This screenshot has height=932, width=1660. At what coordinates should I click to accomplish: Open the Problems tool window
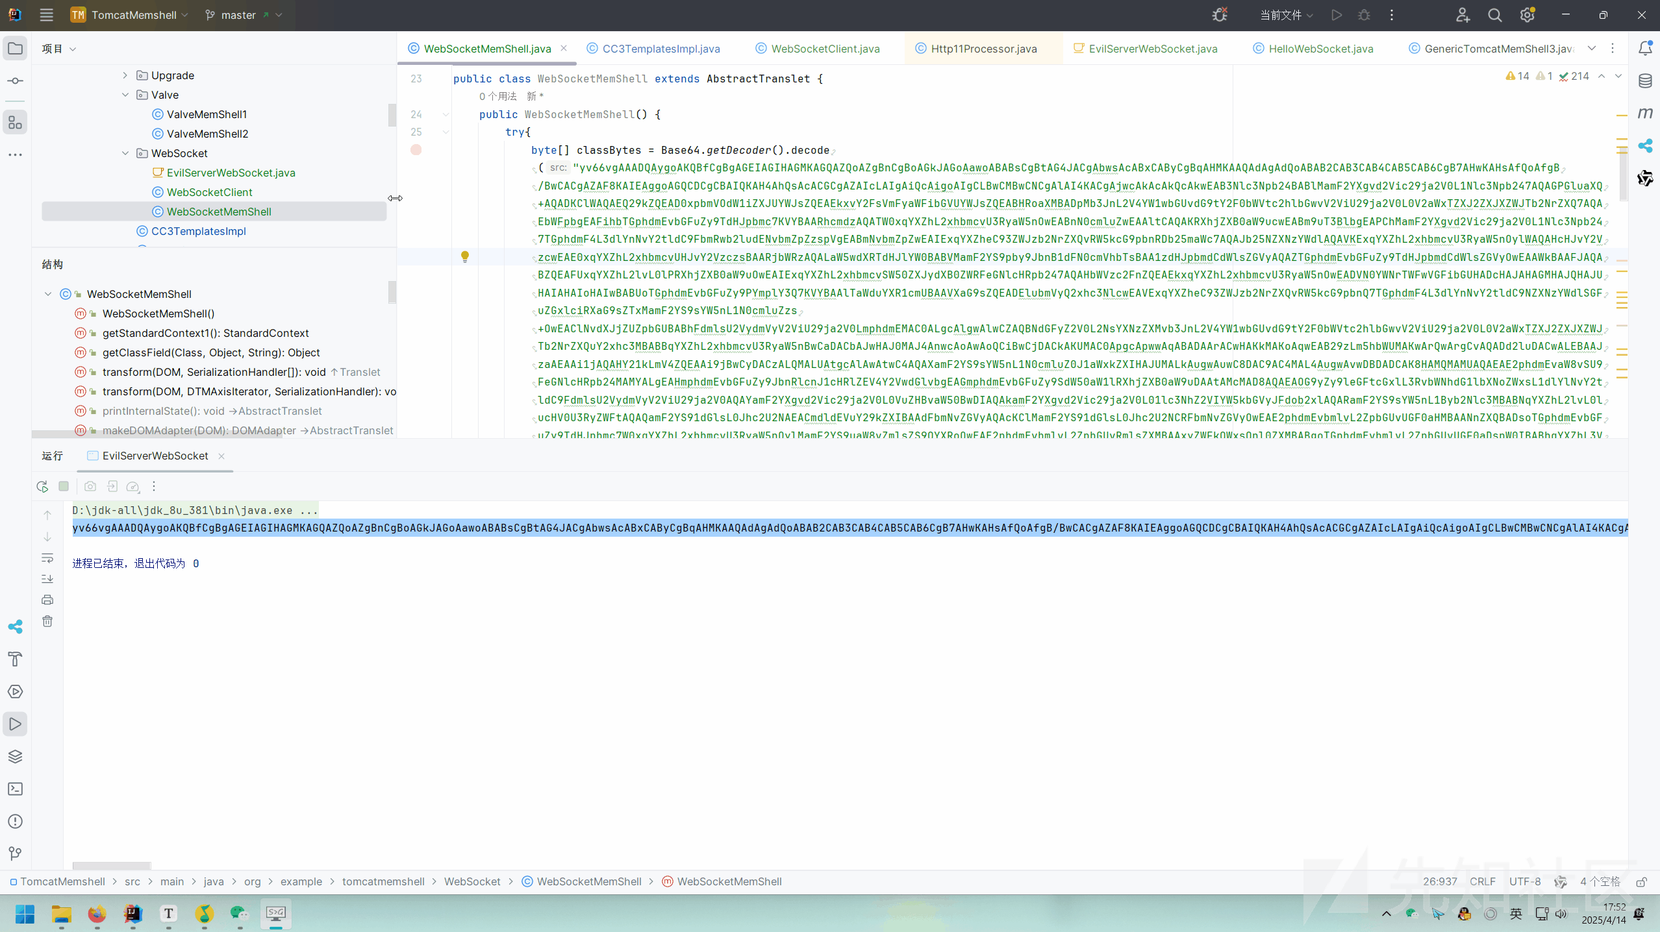(15, 822)
